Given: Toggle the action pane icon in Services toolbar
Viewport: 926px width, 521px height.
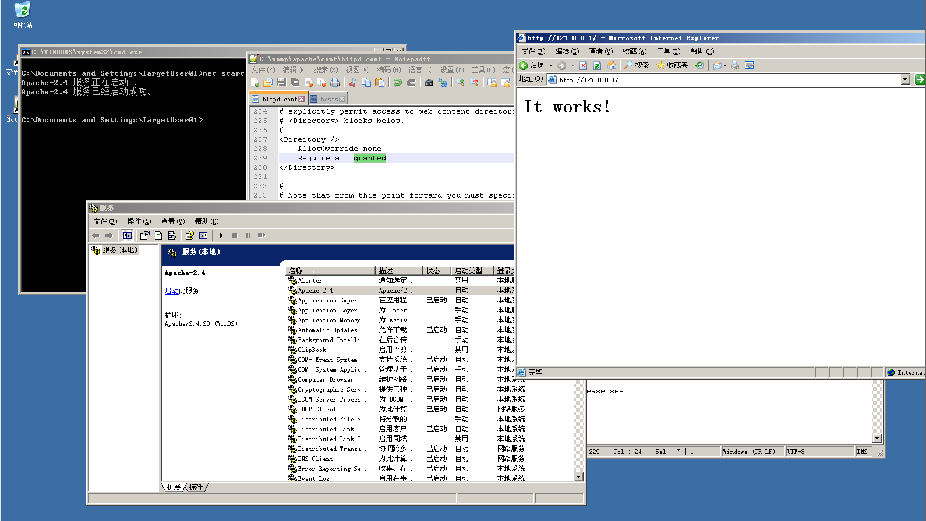Looking at the screenshot, I should click(203, 235).
